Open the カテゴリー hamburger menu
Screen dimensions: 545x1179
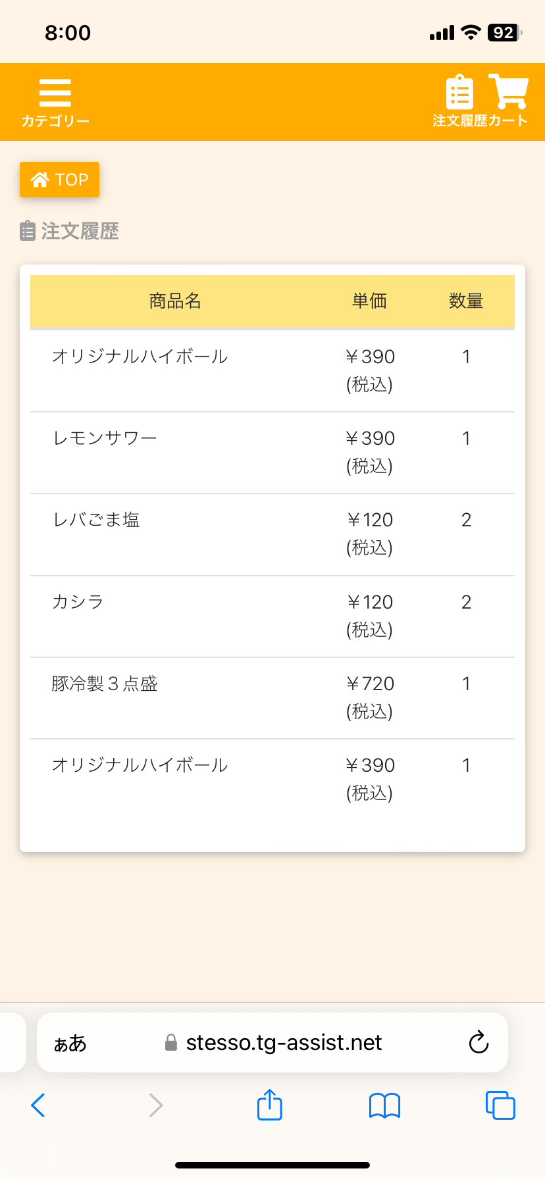tap(55, 101)
